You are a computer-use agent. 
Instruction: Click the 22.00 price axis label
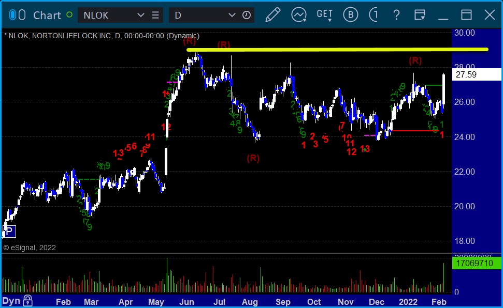pos(465,172)
